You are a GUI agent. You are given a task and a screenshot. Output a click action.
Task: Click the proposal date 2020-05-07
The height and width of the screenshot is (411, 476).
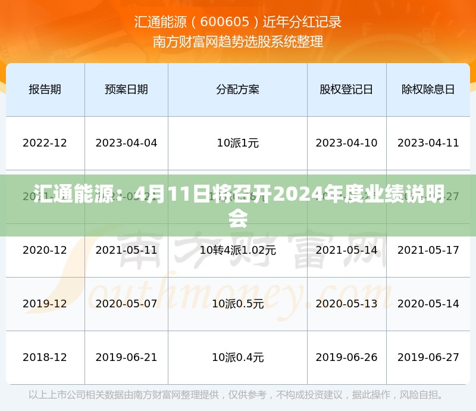click(126, 304)
